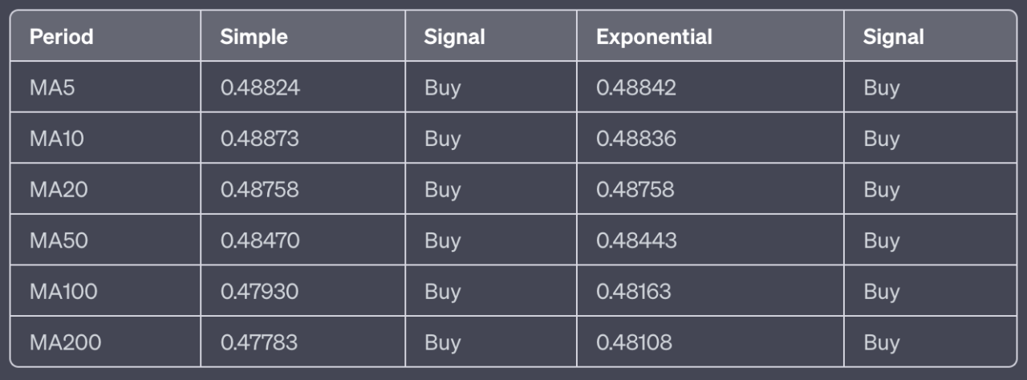This screenshot has height=380, width=1027.
Task: Click simple value 0.48470
Action: point(260,241)
